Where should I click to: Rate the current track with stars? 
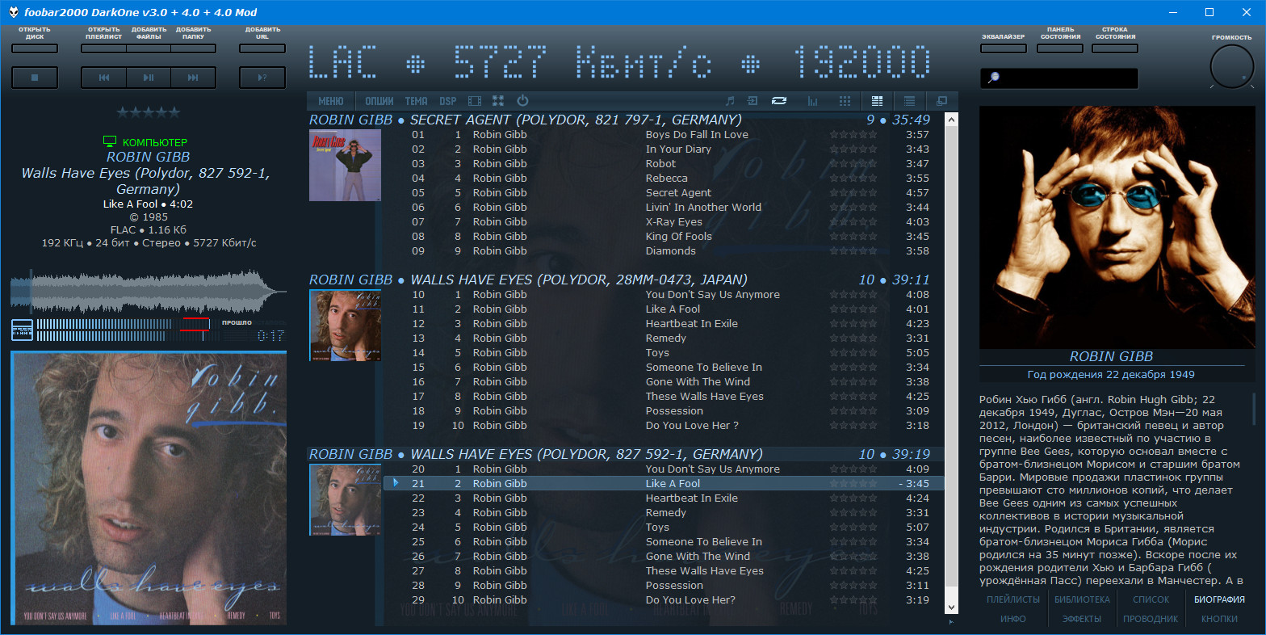coord(149,112)
